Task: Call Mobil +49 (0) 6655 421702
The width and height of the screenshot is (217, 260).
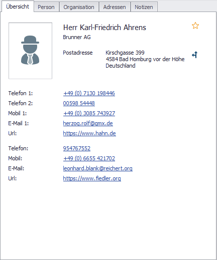Action: coord(89,158)
